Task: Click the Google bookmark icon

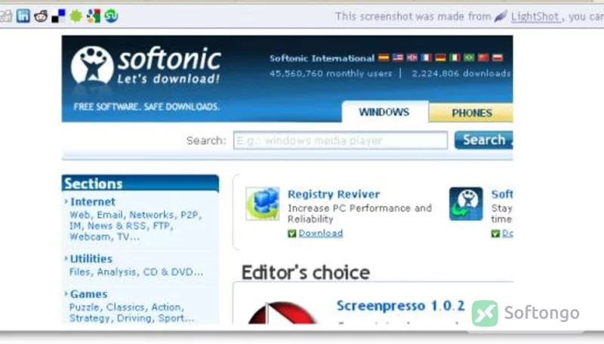Action: [x=94, y=16]
